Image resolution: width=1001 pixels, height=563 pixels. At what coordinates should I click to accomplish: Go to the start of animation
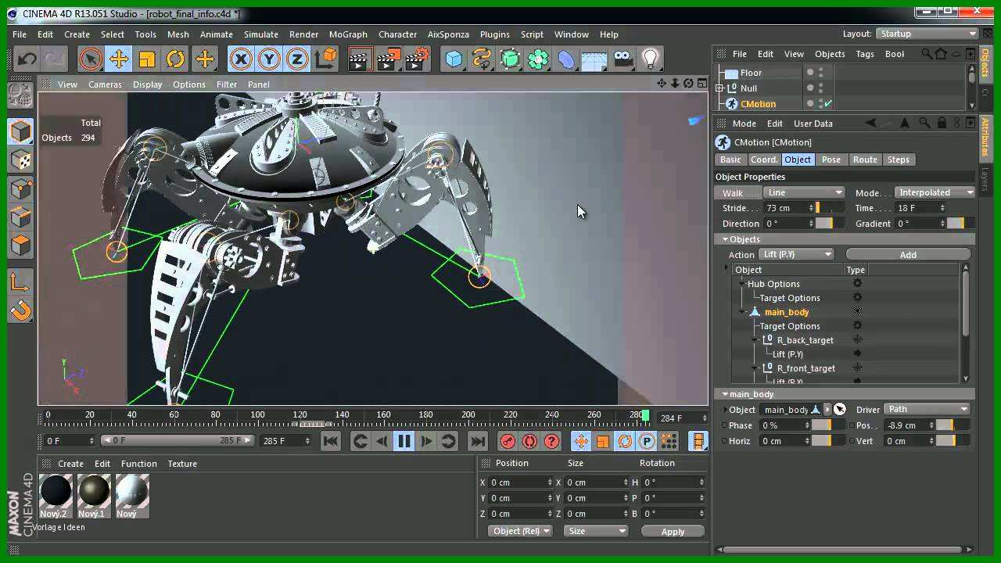(x=331, y=441)
